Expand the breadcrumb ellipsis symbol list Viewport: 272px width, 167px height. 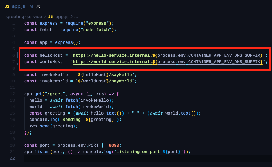click(x=76, y=16)
